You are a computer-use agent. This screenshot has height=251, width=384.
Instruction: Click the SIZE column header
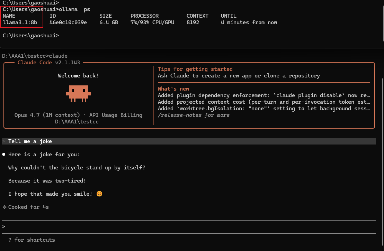click(x=106, y=16)
